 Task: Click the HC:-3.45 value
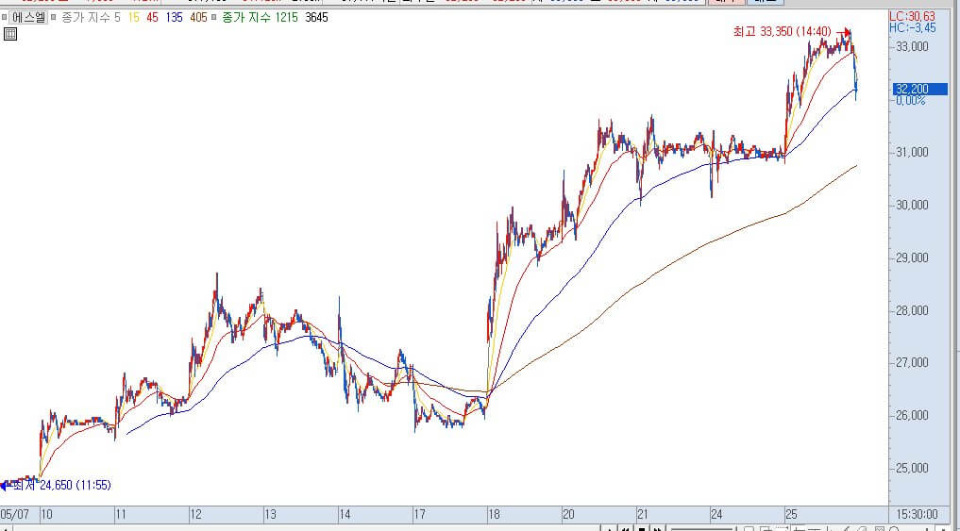[912, 27]
